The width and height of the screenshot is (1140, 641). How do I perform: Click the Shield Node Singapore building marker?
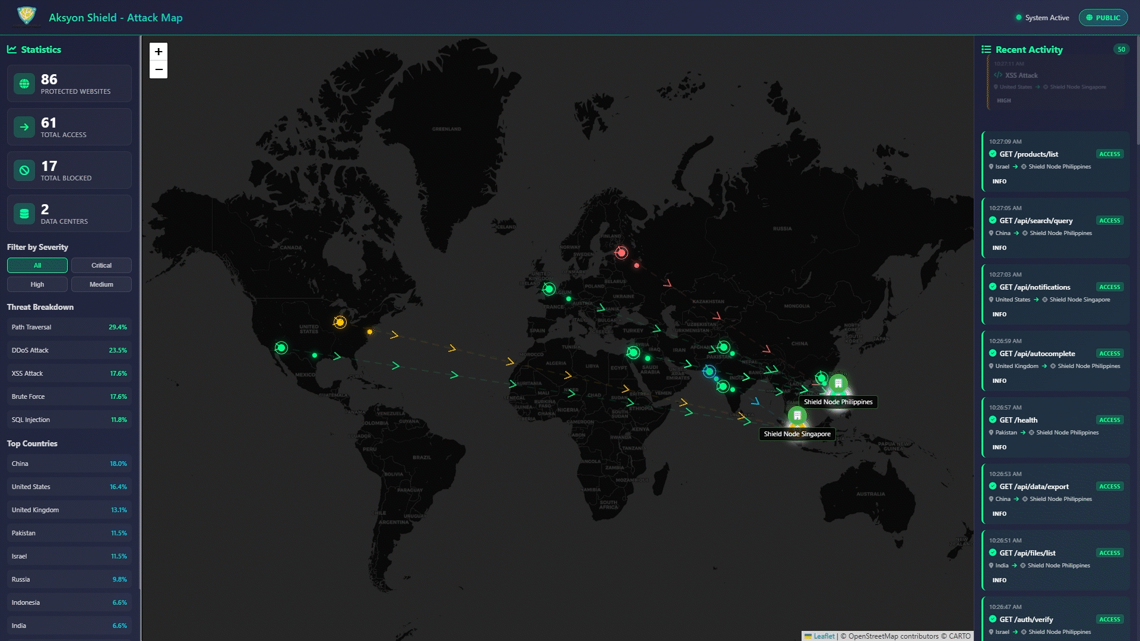[x=797, y=415]
